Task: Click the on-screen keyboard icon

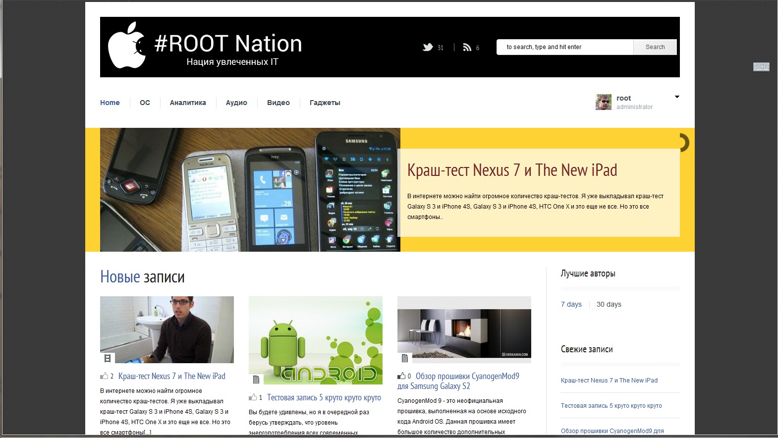Action: (x=761, y=67)
